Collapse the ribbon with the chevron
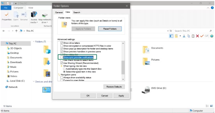 coord(208,8)
